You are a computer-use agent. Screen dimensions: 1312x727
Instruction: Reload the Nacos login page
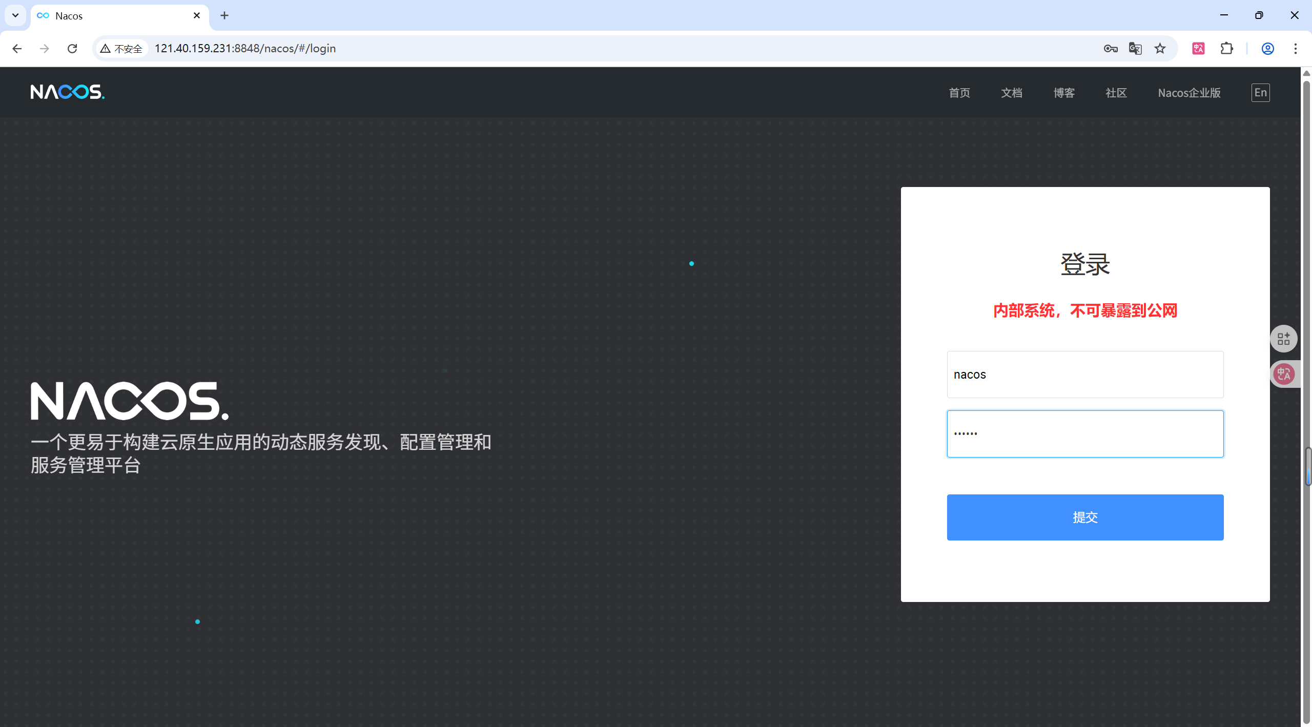pyautogui.click(x=72, y=49)
